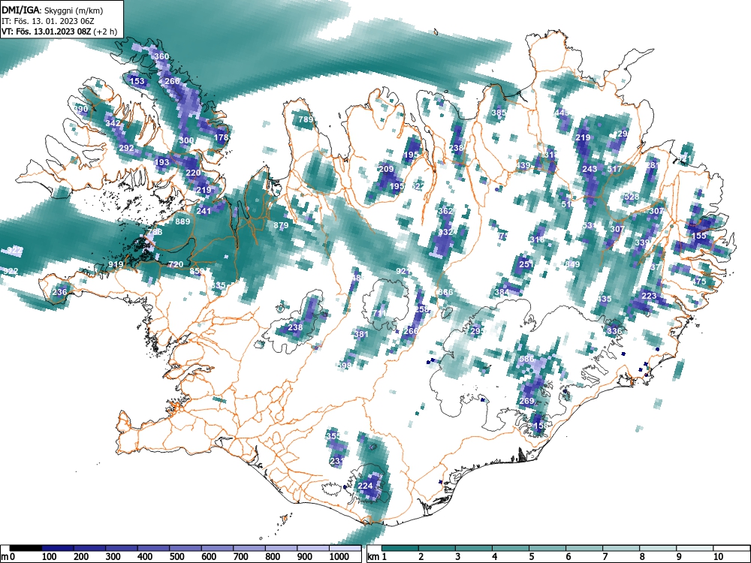Click the visibility value '362' on the map
751x563 pixels.
445,211
